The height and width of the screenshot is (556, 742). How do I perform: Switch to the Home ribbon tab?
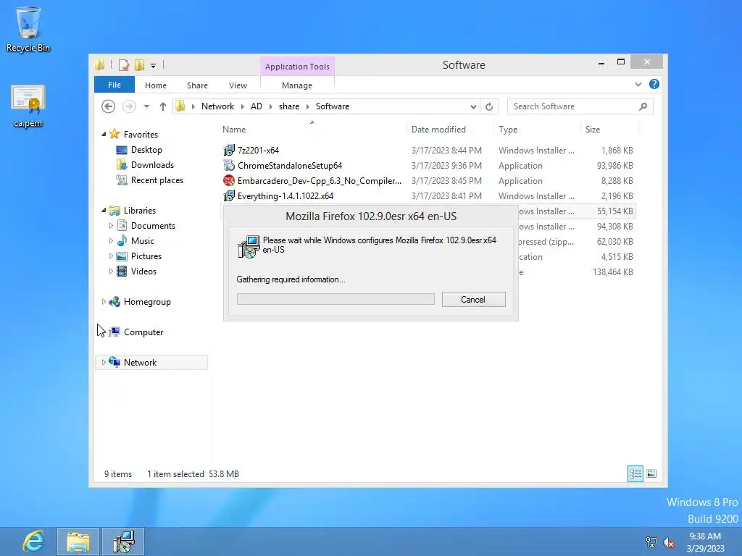click(x=156, y=85)
